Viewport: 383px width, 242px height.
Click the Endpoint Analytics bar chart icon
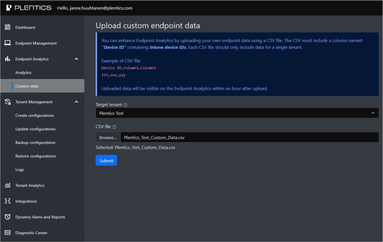point(7,59)
